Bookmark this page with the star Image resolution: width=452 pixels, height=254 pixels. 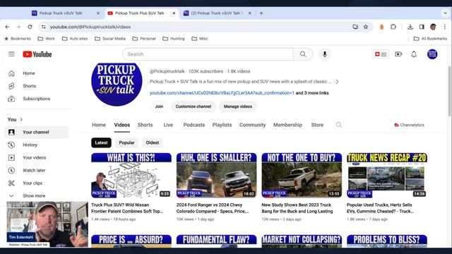click(x=366, y=27)
